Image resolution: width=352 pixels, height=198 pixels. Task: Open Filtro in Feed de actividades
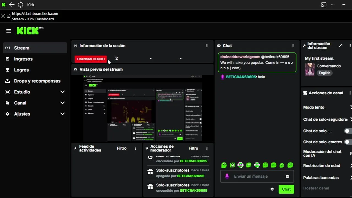pos(122,148)
